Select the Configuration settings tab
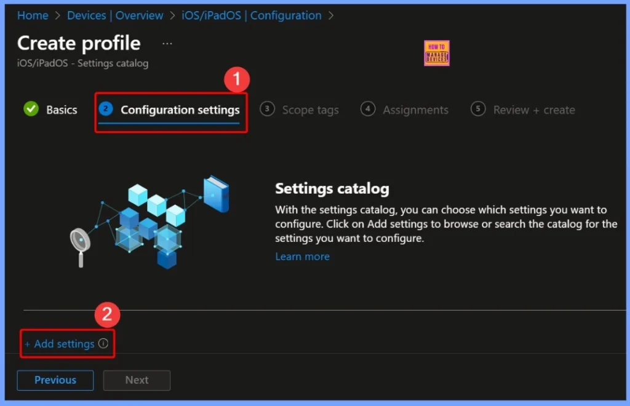The image size is (630, 406). tap(180, 110)
